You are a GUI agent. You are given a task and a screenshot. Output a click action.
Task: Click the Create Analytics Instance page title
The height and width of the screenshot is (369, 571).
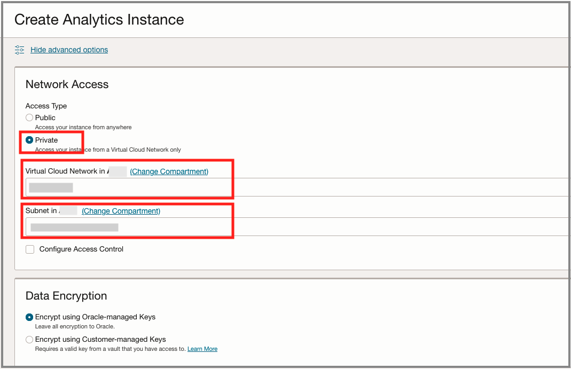(x=99, y=20)
